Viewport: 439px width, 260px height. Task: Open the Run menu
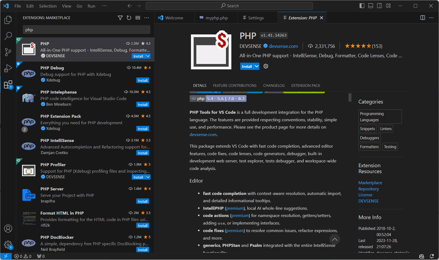point(91,6)
